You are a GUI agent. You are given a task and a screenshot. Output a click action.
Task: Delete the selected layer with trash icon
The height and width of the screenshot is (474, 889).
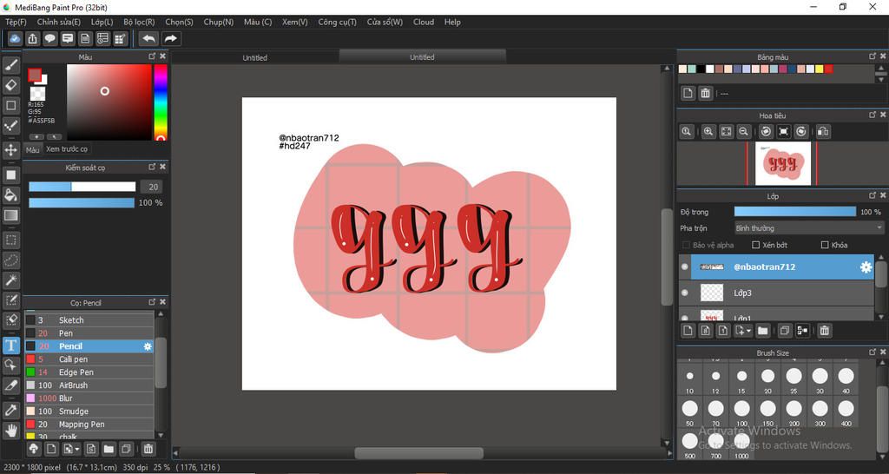(825, 331)
